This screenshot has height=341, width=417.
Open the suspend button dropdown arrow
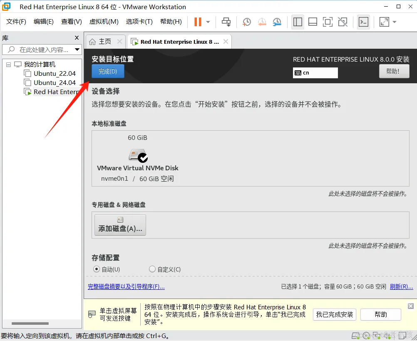(x=208, y=22)
